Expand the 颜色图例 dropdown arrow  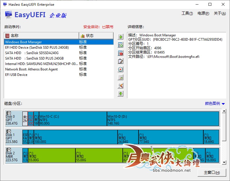(223, 104)
